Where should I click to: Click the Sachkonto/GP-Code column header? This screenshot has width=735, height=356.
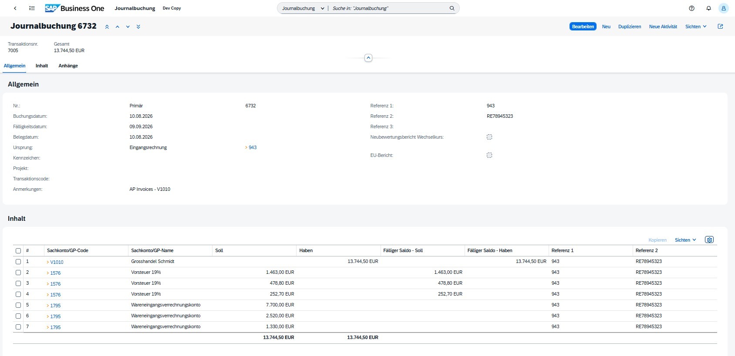(x=86, y=251)
